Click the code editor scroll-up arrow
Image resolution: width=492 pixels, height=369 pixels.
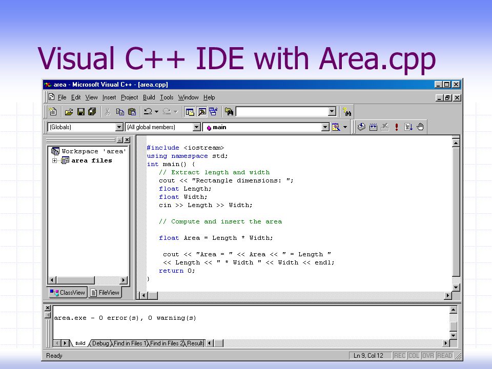456,143
